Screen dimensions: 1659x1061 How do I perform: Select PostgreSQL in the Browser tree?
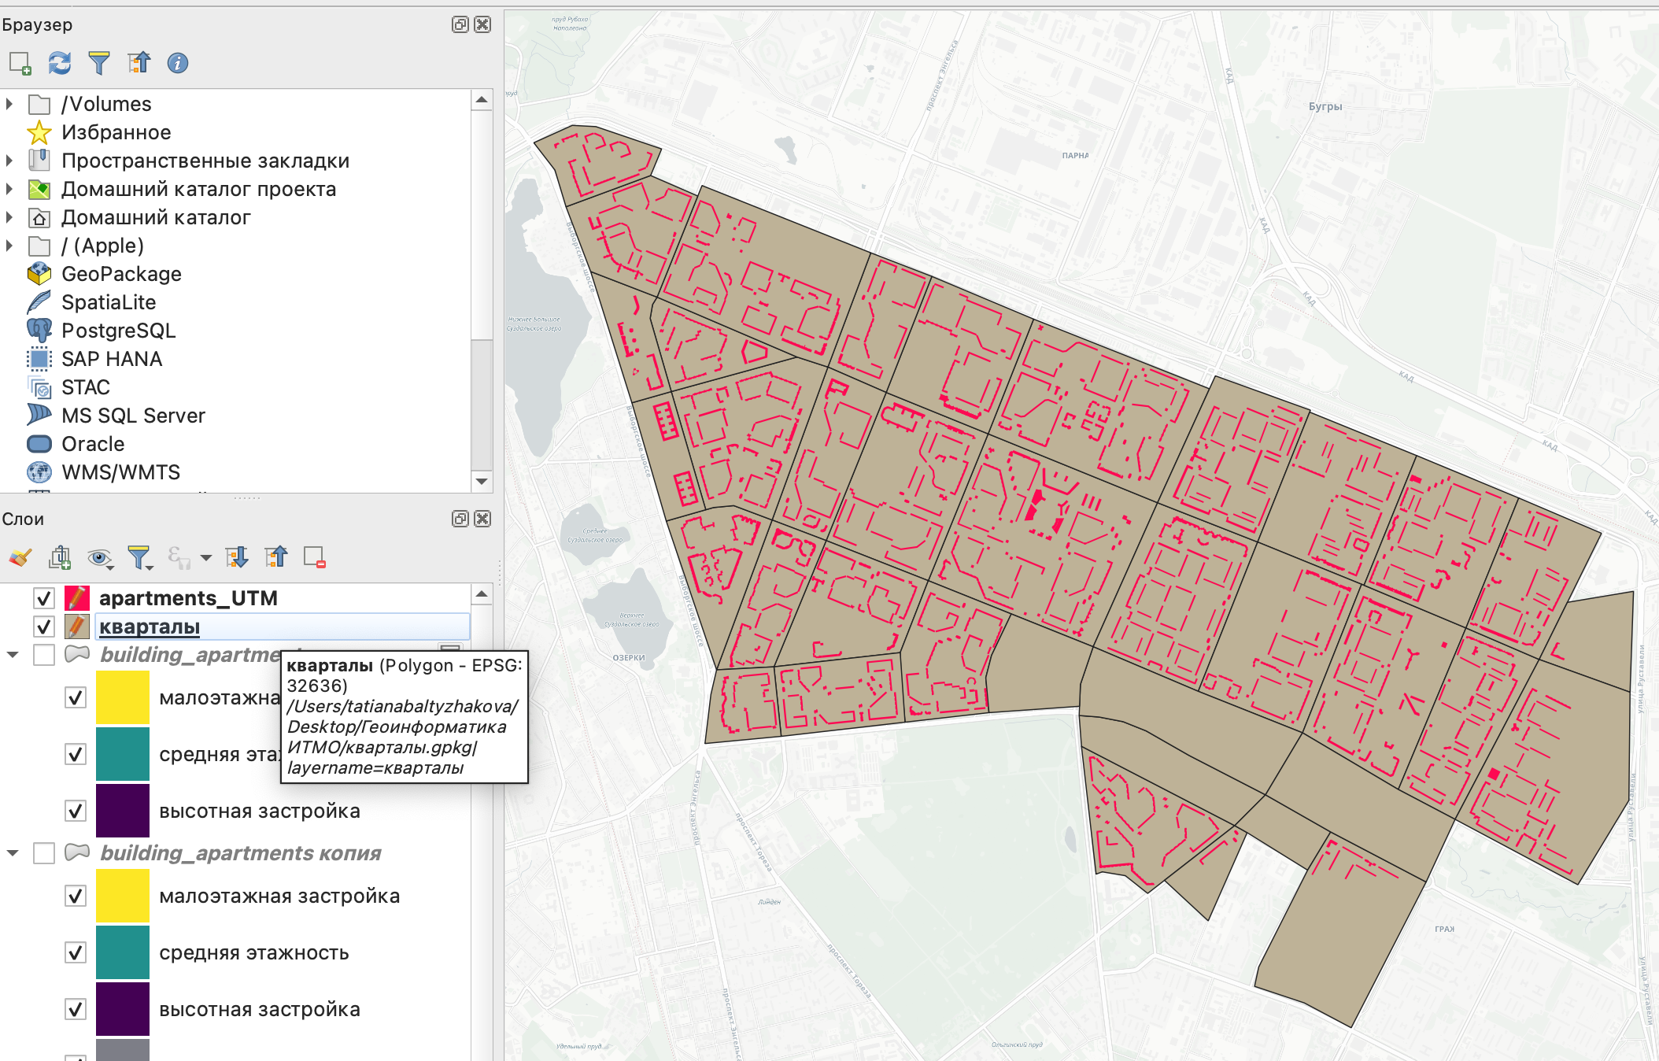pyautogui.click(x=118, y=331)
